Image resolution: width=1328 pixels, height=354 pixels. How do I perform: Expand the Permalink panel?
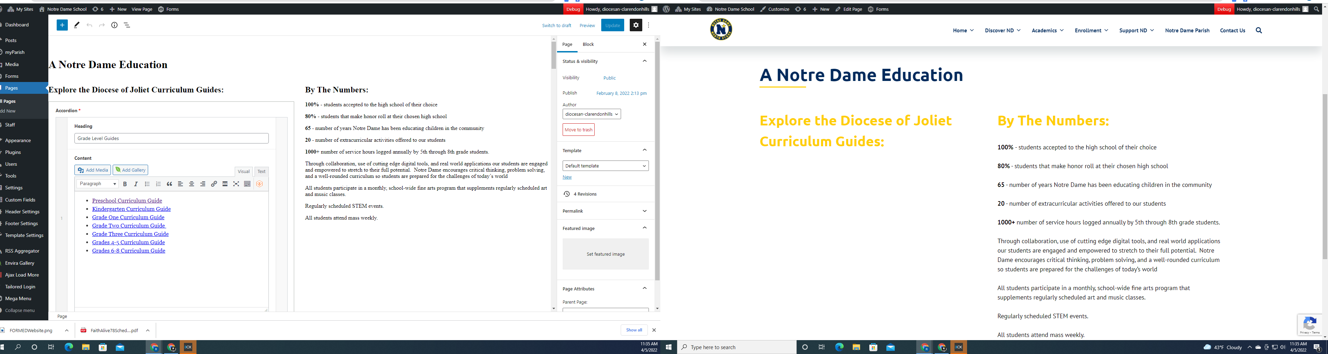pyautogui.click(x=605, y=211)
